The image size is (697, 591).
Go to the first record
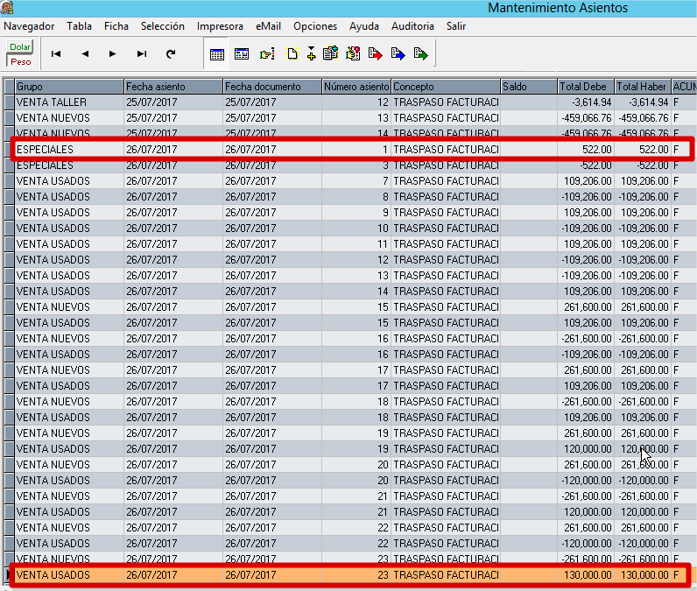pos(56,53)
